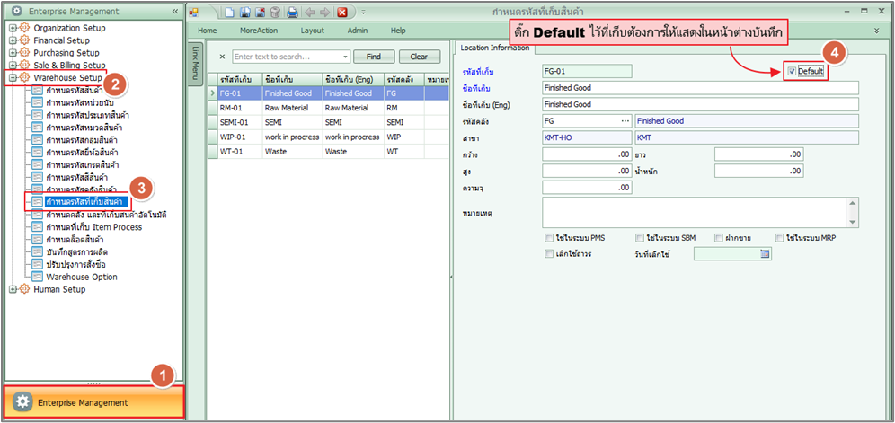Open the calendar picker in the date field
The image size is (895, 423).
[x=765, y=254]
